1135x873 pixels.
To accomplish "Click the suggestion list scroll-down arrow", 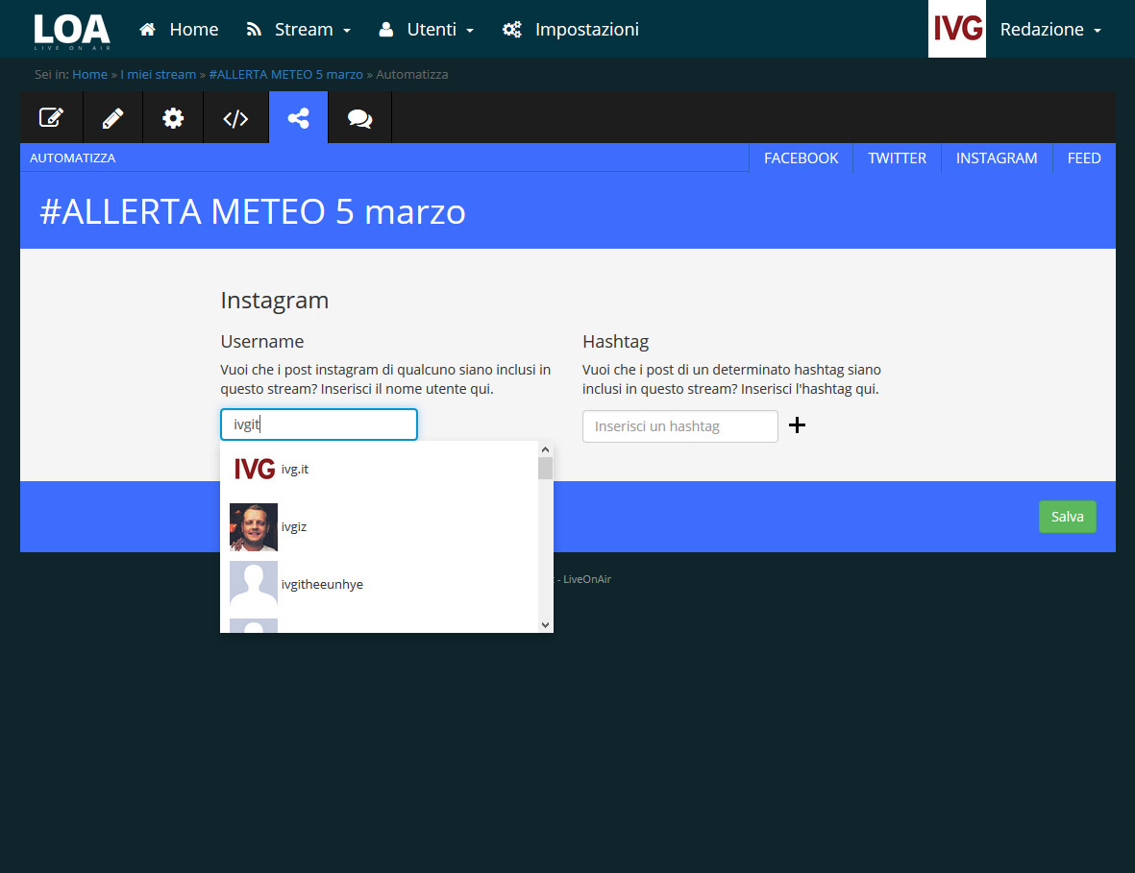I will tap(545, 625).
